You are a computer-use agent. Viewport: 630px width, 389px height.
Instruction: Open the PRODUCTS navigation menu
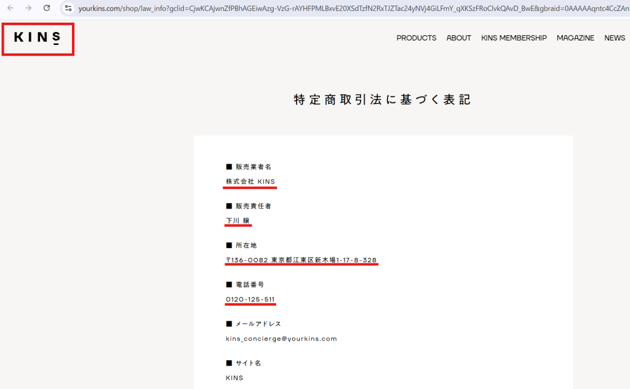click(417, 38)
